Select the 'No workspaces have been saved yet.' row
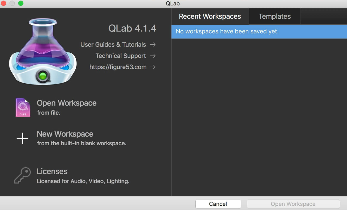This screenshot has width=347, height=210. [x=259, y=32]
